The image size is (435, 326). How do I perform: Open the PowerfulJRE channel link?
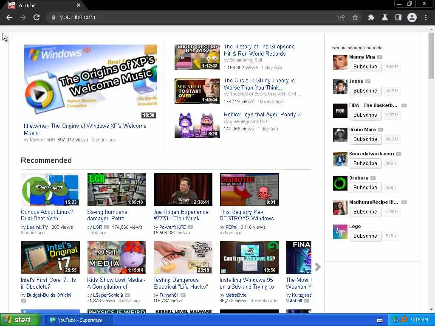tap(172, 227)
